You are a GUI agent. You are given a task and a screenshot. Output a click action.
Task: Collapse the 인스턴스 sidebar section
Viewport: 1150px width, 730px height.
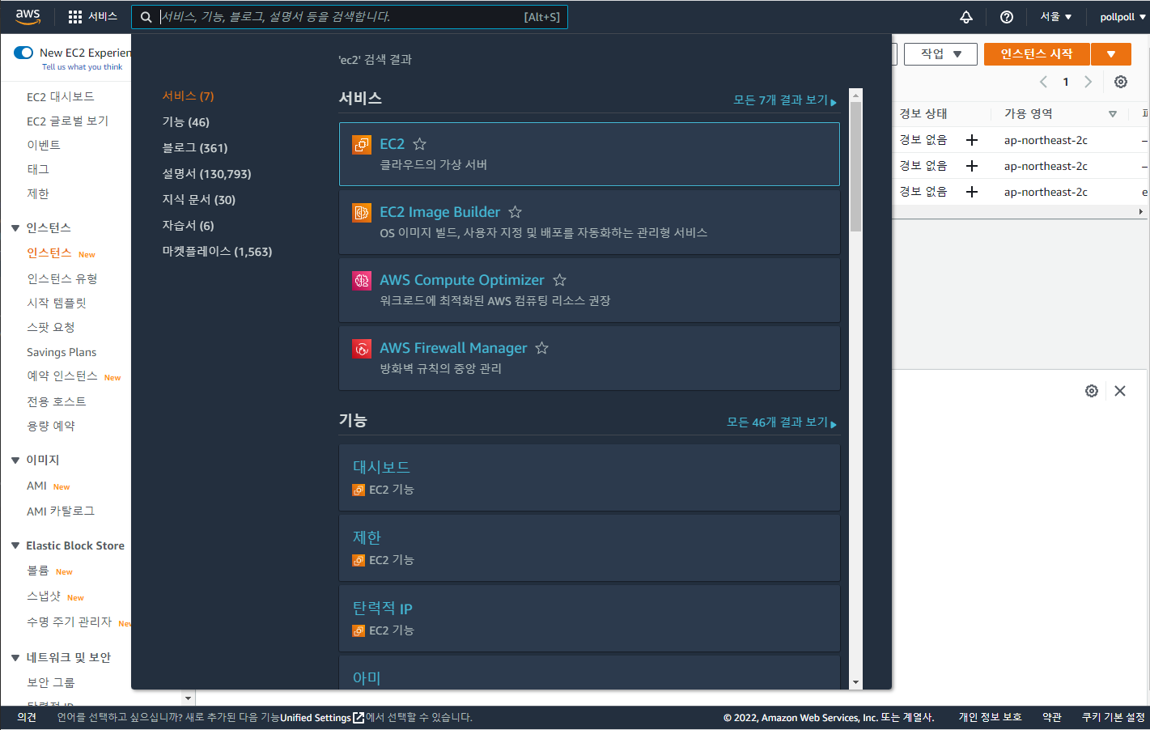(x=15, y=228)
